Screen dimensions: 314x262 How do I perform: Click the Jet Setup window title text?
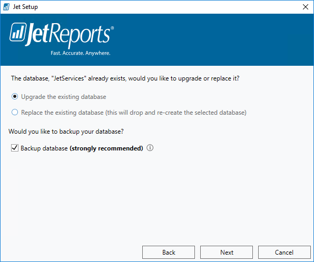(x=25, y=7)
